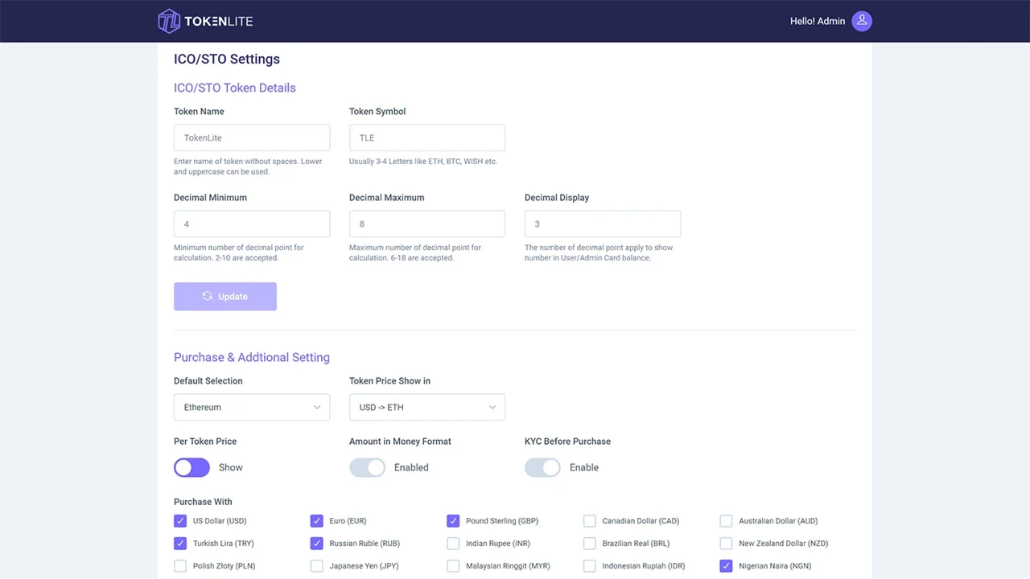
Task: Check the Australian Dollar (AUD) checkbox
Action: (x=727, y=521)
